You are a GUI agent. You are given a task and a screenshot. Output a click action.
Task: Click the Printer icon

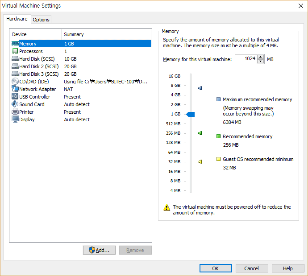[x=15, y=111]
